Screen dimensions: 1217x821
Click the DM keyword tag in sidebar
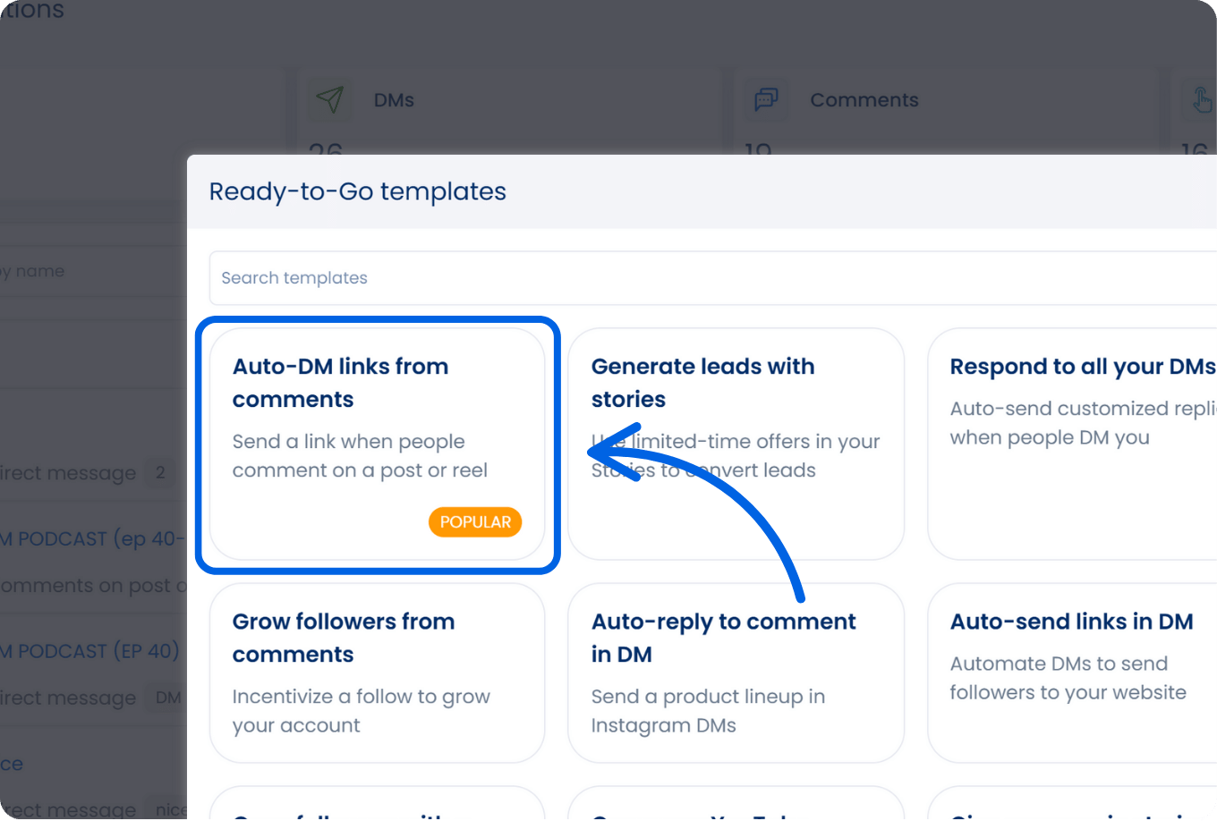point(168,697)
